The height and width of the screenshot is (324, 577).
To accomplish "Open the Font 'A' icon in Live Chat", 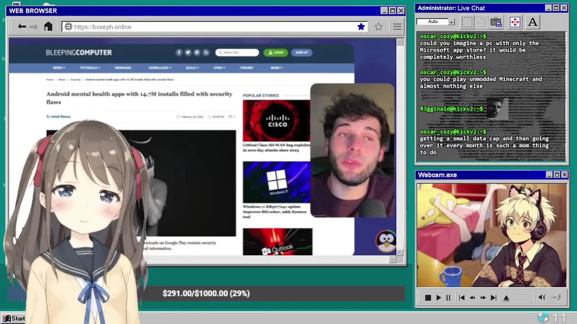I will tap(532, 22).
